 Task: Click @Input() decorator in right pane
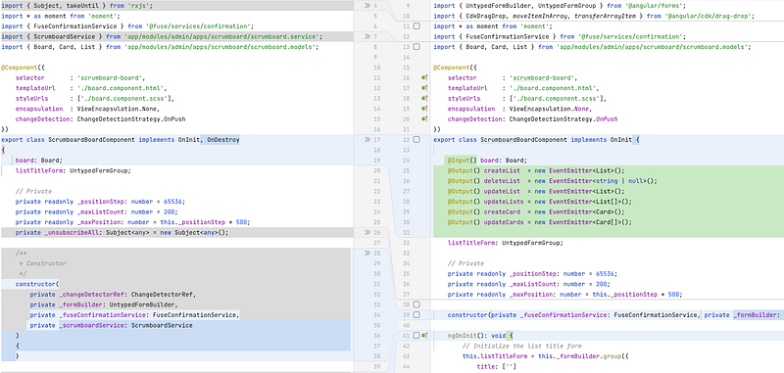point(463,161)
